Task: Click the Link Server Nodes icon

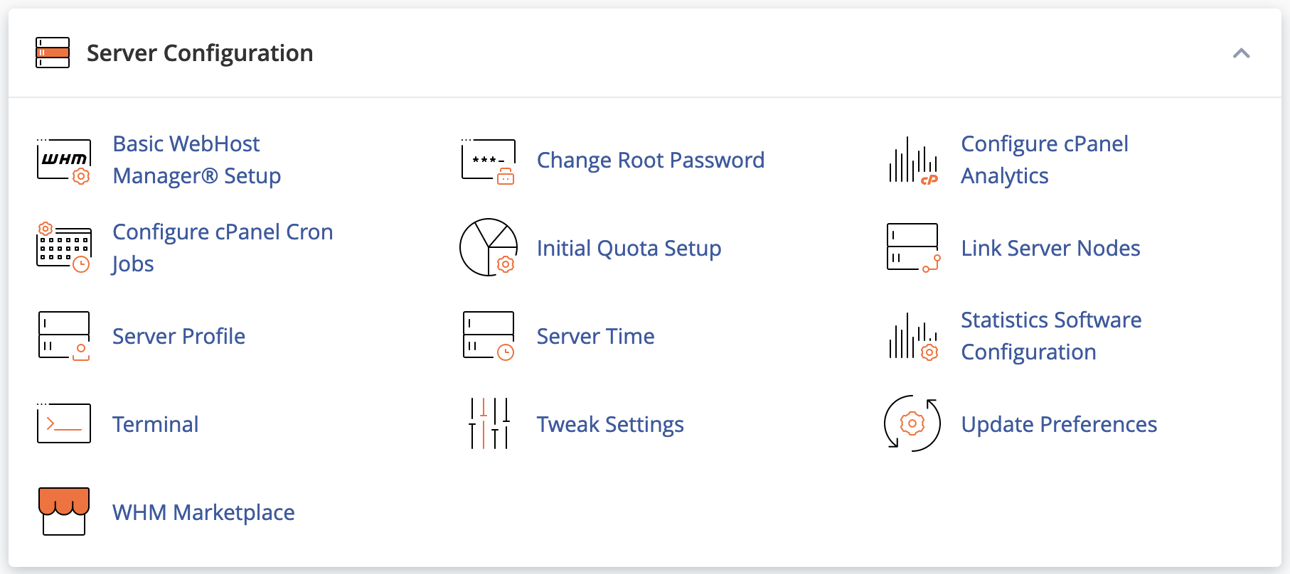Action: (913, 248)
